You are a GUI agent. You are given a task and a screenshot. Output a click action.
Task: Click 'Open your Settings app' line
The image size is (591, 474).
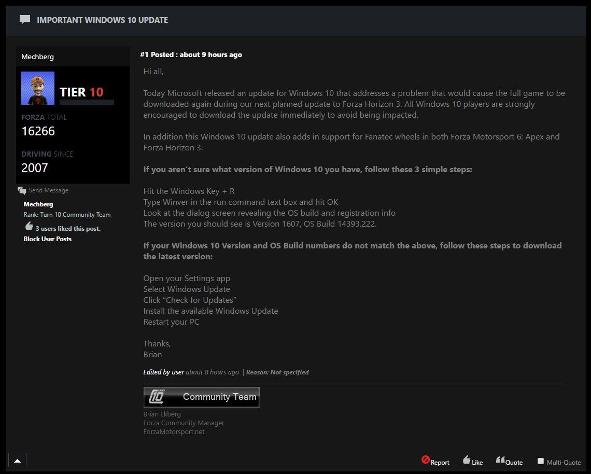click(x=187, y=278)
